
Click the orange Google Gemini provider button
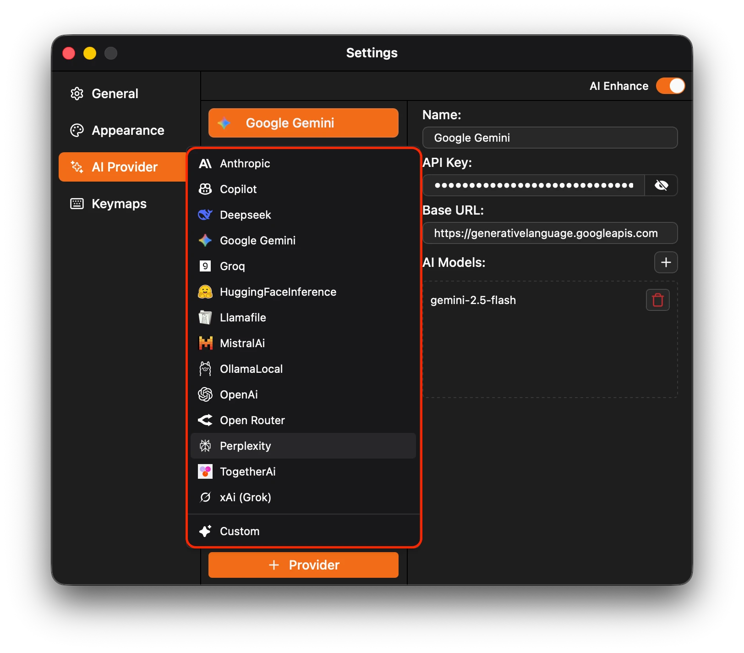click(x=303, y=123)
